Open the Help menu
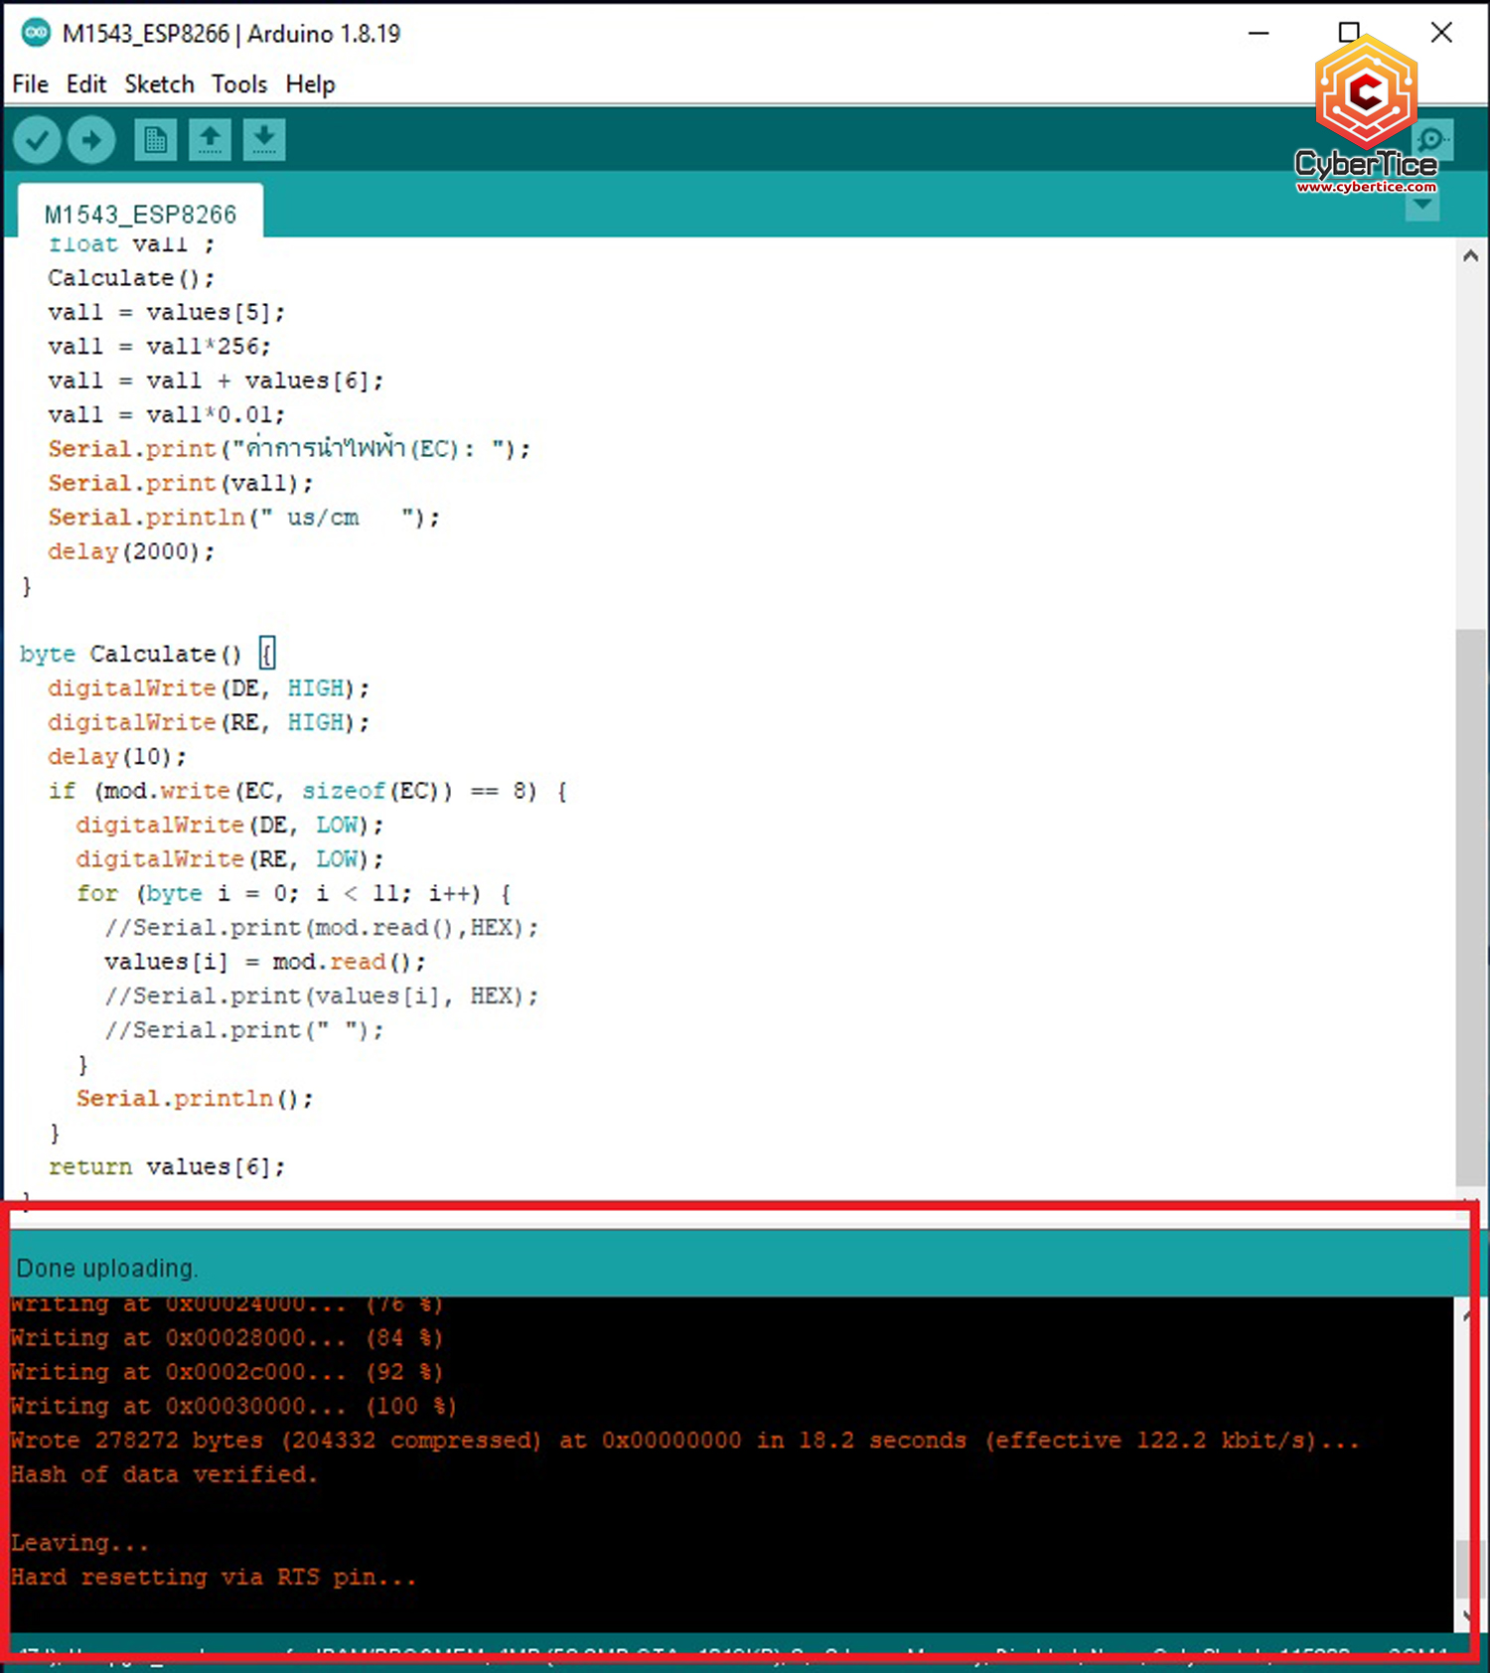 point(310,84)
